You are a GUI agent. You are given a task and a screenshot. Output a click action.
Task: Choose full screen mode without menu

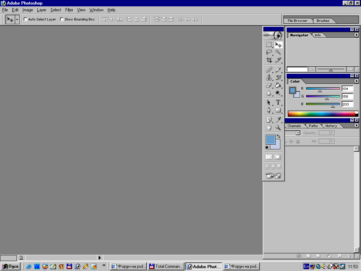click(279, 166)
